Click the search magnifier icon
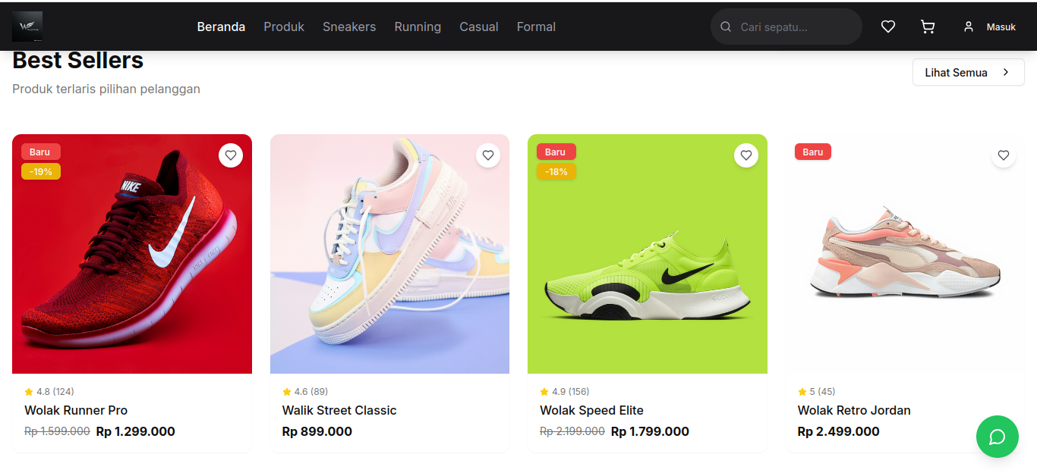Viewport: 1037px width, 473px height. [x=725, y=27]
